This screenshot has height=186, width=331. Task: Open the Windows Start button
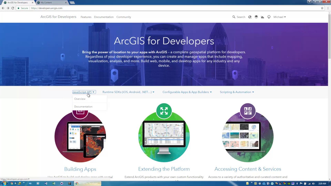point(5,183)
